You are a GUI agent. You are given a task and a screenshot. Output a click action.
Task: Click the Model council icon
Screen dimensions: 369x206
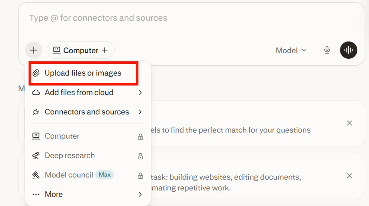pyautogui.click(x=36, y=175)
